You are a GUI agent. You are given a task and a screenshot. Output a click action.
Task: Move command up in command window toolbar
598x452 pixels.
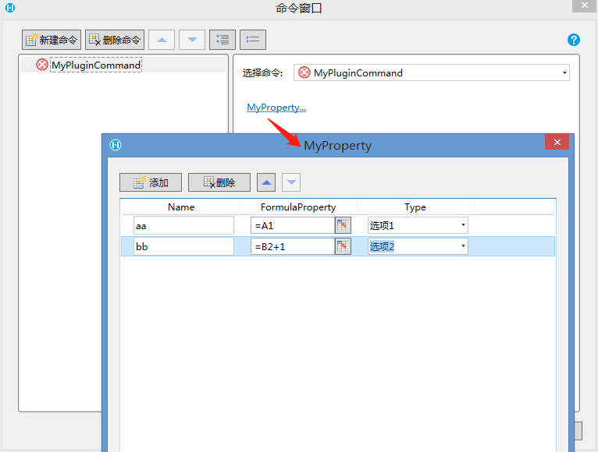(162, 40)
